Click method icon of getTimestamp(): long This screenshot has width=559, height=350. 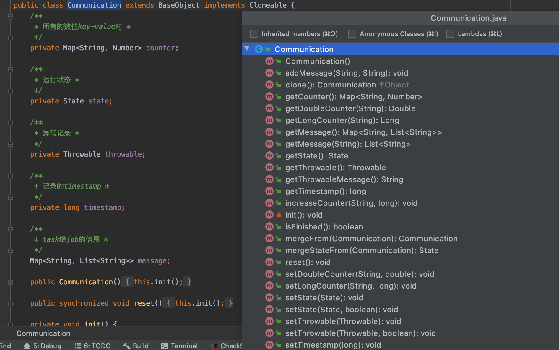(x=269, y=191)
